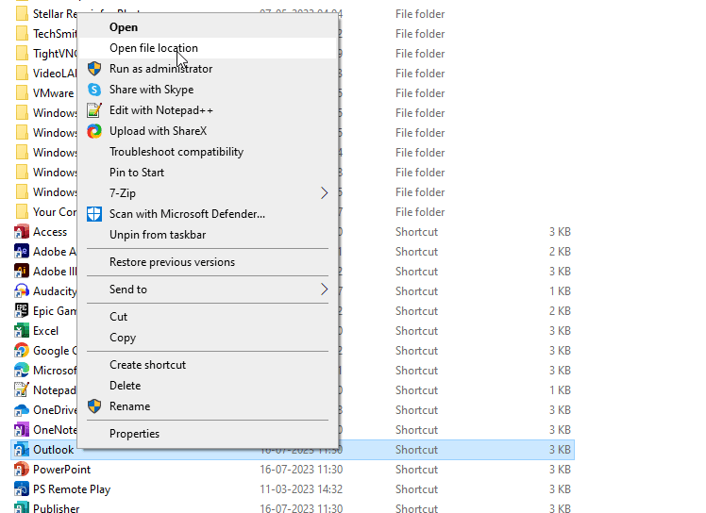Select the TightVNC folder icon

point(21,54)
